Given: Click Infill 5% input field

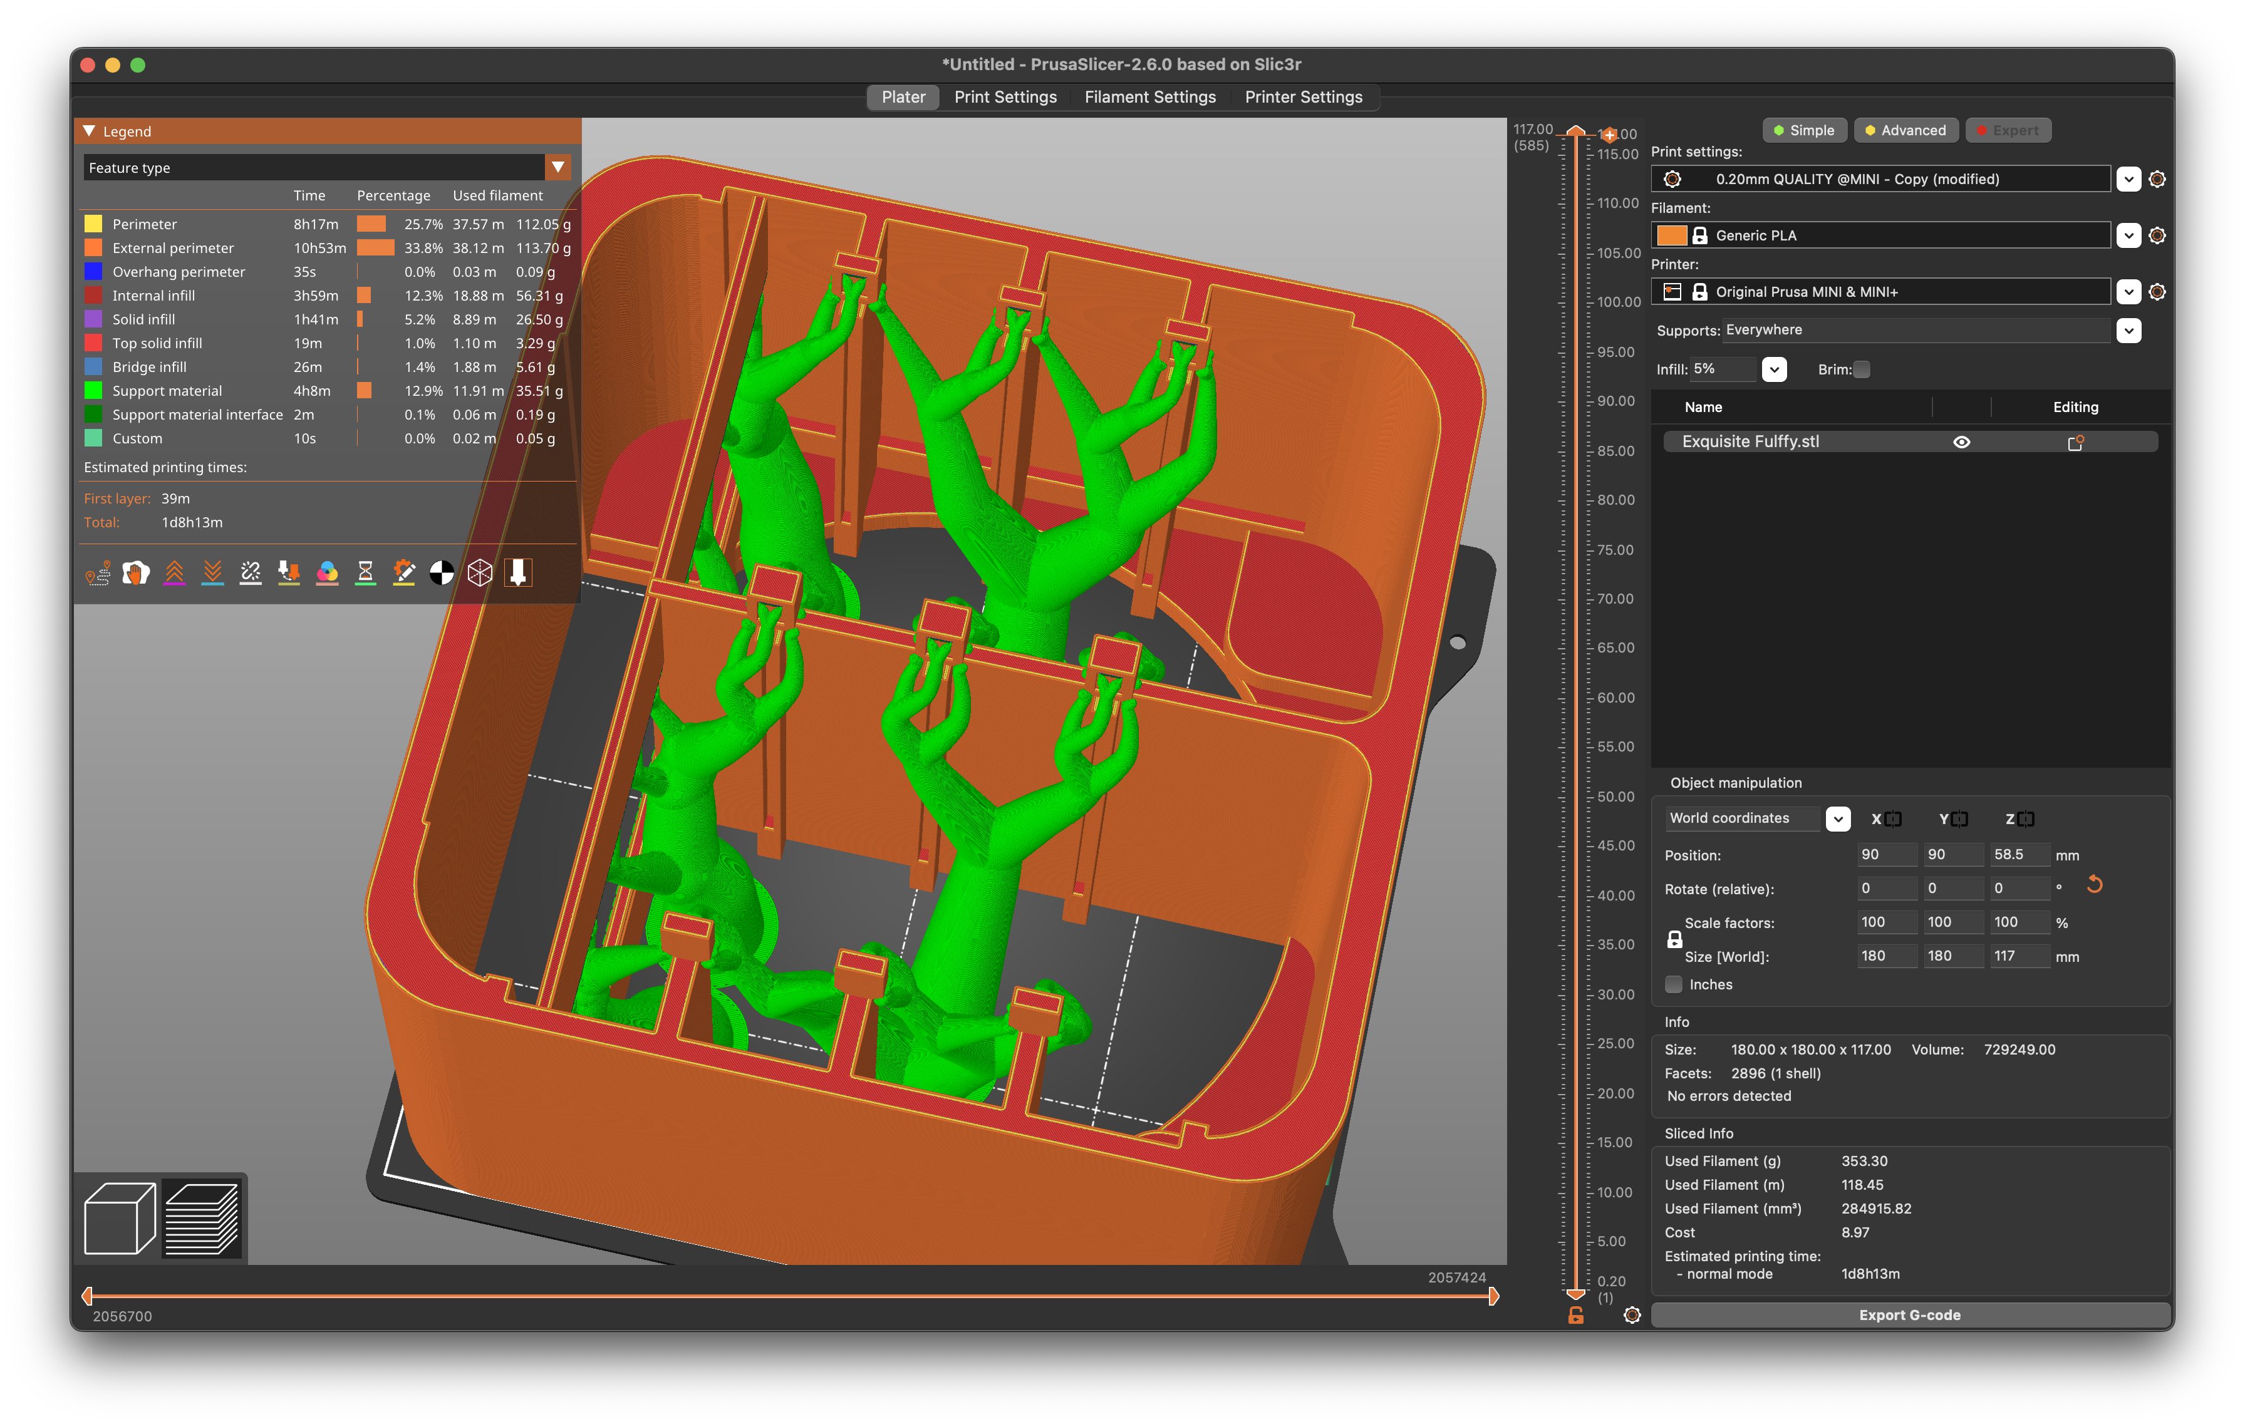Looking at the screenshot, I should [x=1724, y=370].
